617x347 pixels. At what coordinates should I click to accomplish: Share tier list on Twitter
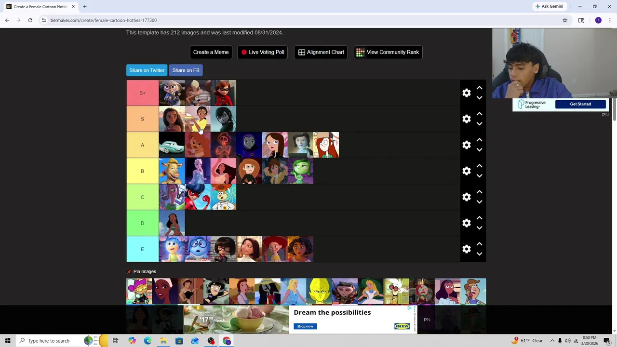click(x=147, y=70)
